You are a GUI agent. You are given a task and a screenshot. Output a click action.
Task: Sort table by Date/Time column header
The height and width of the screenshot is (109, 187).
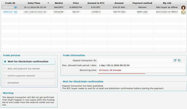pos(35,3)
